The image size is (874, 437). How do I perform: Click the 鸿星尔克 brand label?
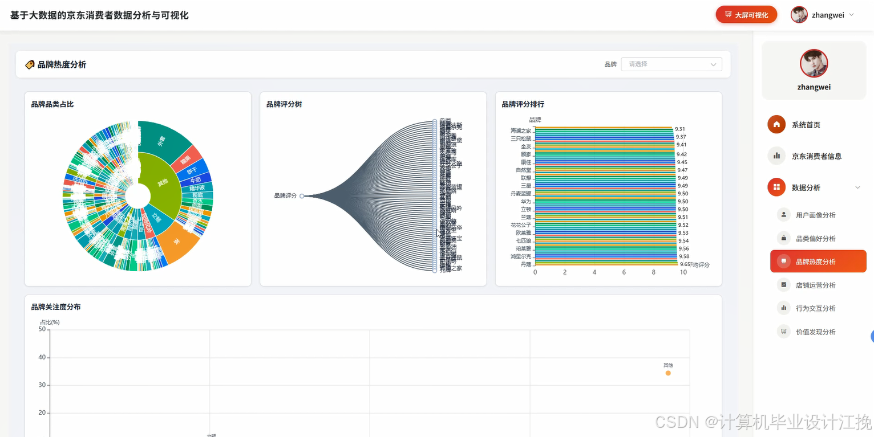(521, 256)
